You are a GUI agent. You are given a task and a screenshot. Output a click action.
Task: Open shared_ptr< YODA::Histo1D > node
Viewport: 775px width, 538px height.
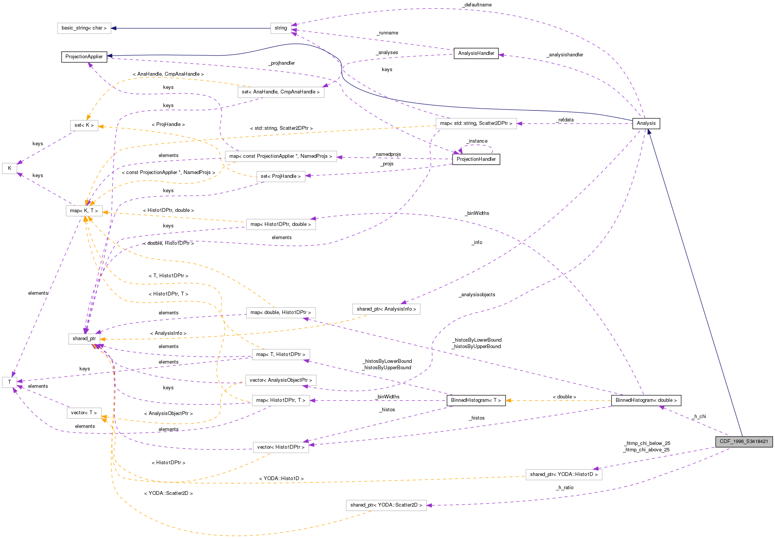tap(564, 474)
